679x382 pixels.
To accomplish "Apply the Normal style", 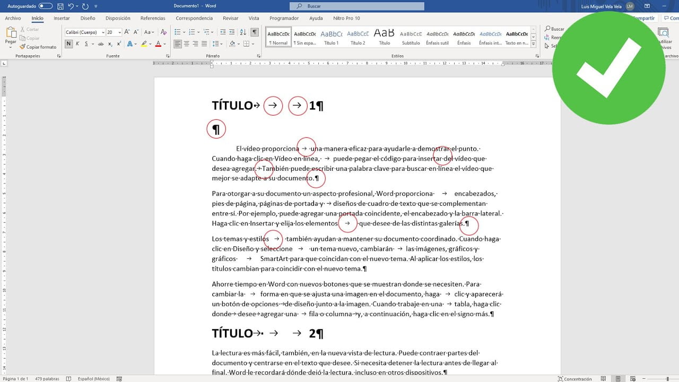I will 278,37.
